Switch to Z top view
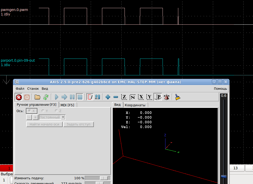The image size is (253, 184). pos(124,97)
